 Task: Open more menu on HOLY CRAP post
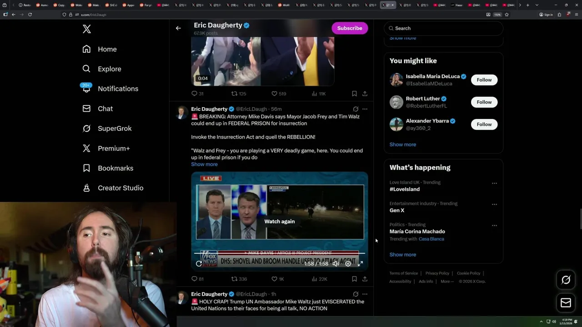(x=365, y=294)
